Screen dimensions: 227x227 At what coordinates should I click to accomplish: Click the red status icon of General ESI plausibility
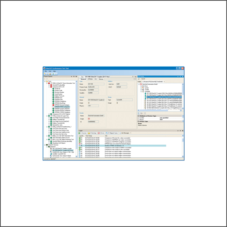(x=51, y=85)
